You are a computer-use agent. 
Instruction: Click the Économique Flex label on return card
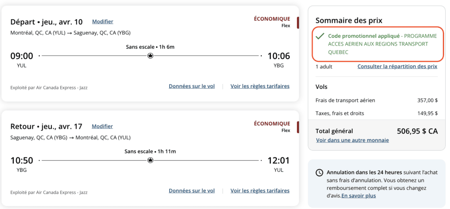pyautogui.click(x=272, y=126)
